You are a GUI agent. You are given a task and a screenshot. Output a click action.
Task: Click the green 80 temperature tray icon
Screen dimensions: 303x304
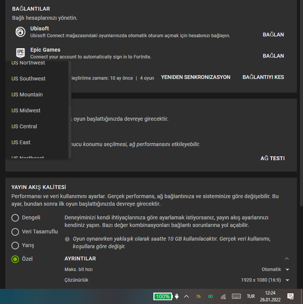(210, 296)
